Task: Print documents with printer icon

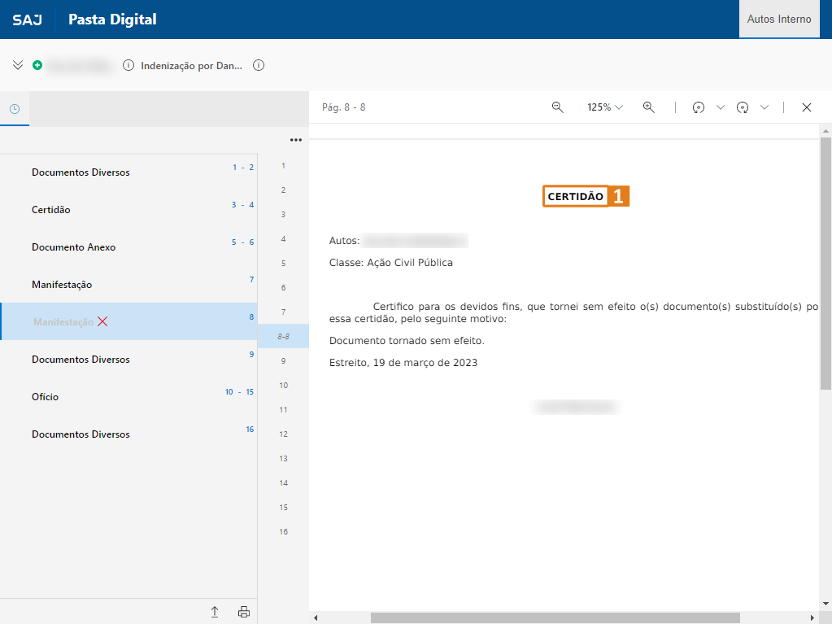Action: [243, 612]
